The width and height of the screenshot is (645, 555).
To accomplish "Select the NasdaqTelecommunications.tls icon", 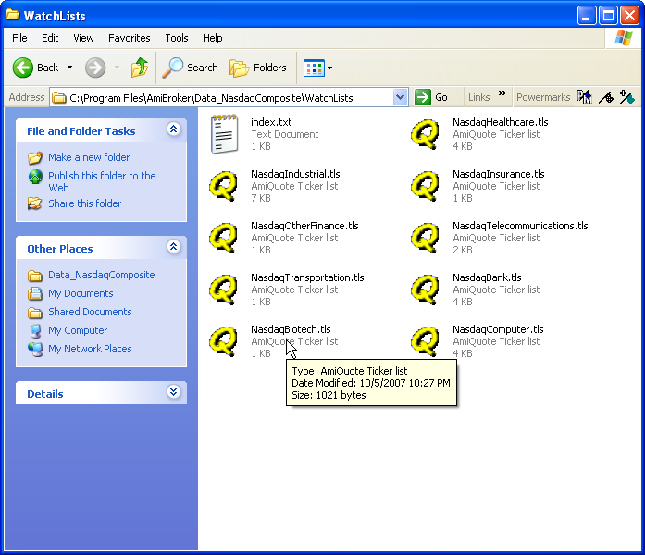I will tap(426, 238).
